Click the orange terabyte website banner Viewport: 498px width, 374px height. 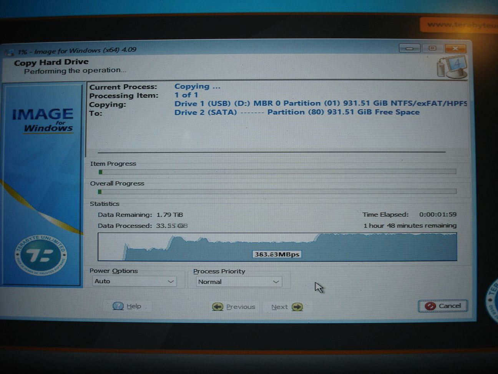(459, 25)
